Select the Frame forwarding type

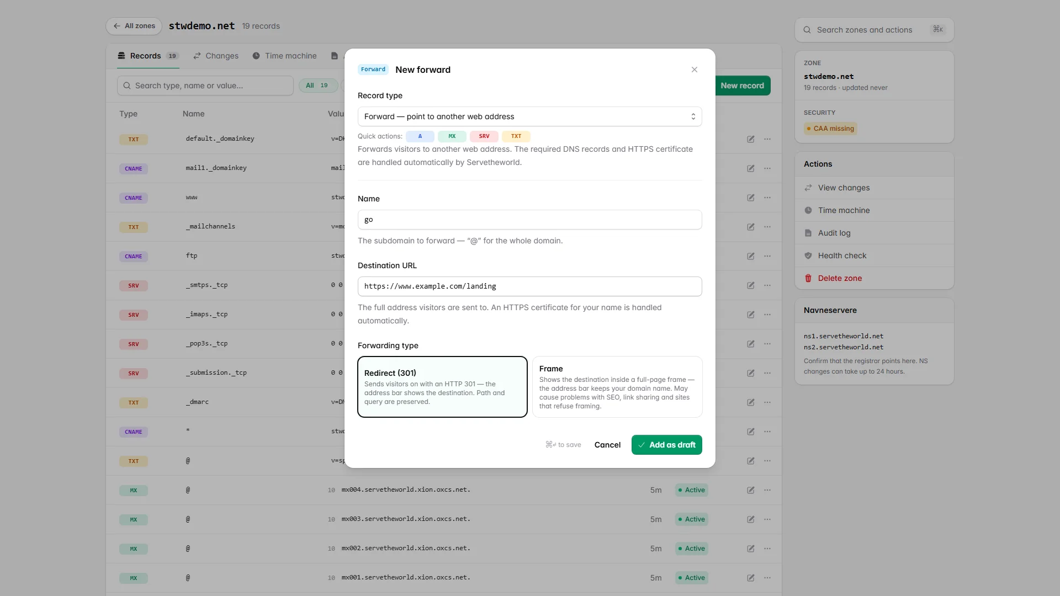click(617, 387)
